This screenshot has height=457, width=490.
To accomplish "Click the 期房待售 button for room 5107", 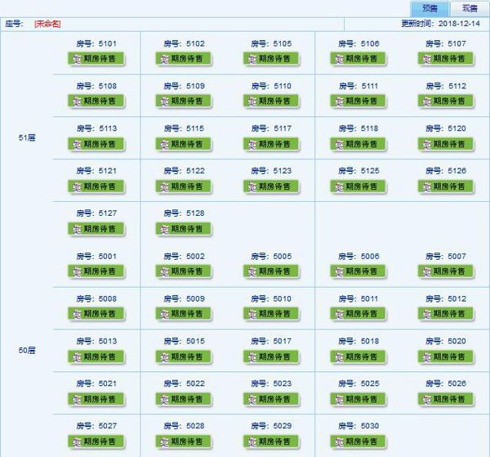I will pyautogui.click(x=446, y=59).
